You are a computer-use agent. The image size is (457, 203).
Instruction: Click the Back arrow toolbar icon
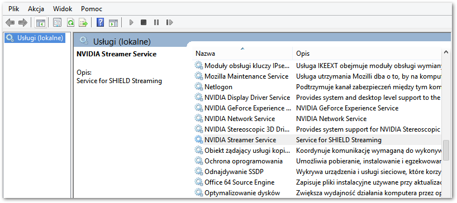point(10,22)
